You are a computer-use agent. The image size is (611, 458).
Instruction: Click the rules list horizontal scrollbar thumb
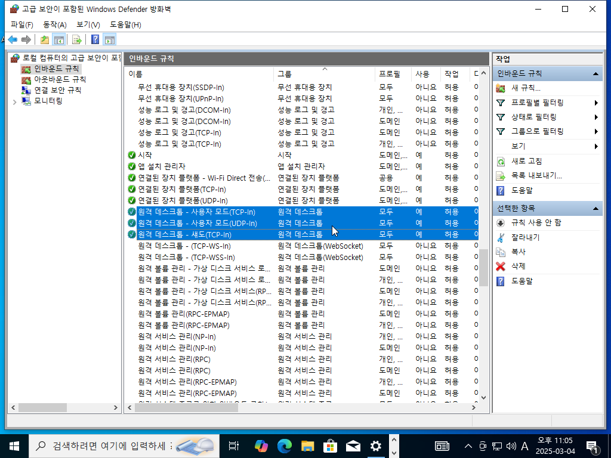tap(186, 408)
